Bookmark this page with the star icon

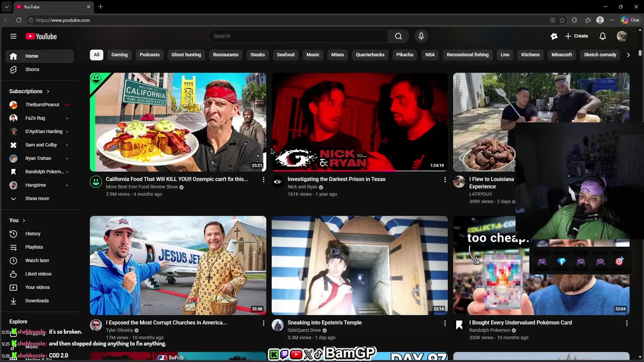pos(562,20)
